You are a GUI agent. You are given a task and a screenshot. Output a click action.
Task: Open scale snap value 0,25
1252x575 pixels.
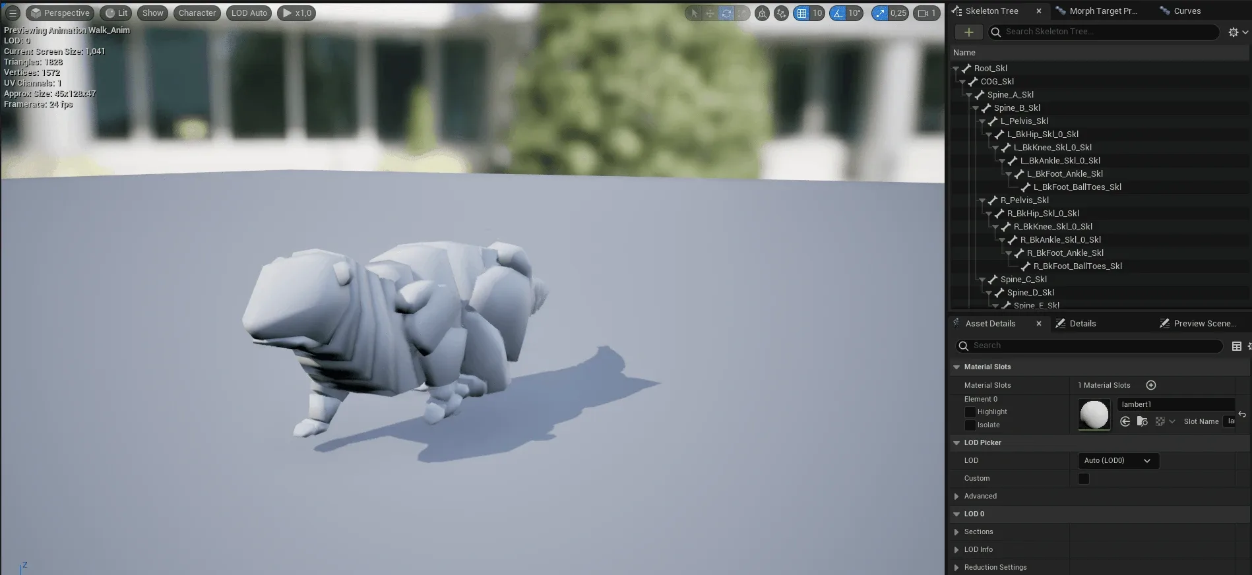click(x=898, y=13)
